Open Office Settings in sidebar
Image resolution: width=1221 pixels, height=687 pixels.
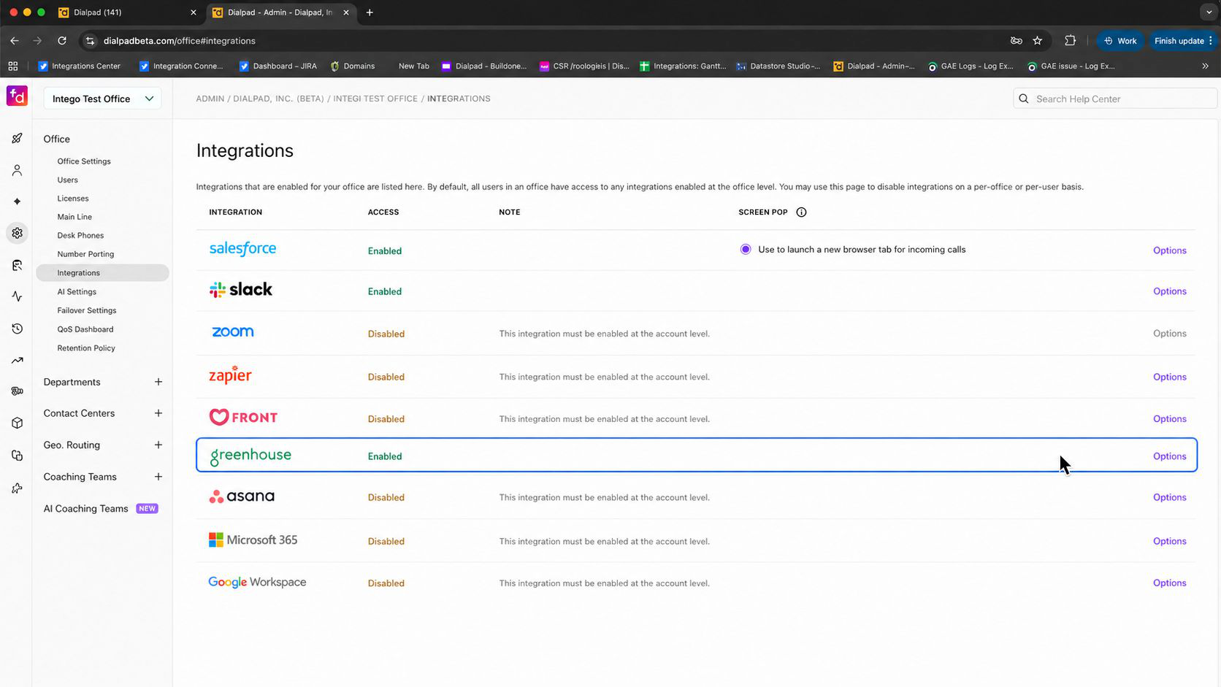click(x=84, y=161)
